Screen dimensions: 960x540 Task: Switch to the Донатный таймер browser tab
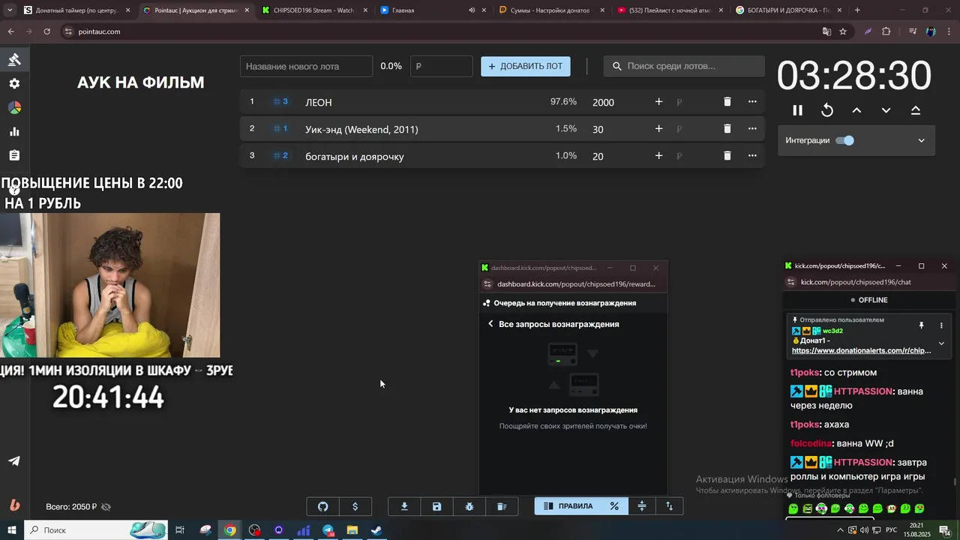coord(76,10)
